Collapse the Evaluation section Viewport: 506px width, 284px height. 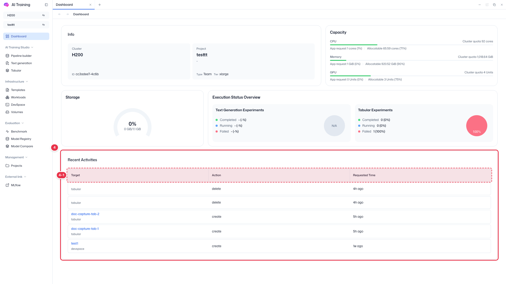click(x=14, y=123)
